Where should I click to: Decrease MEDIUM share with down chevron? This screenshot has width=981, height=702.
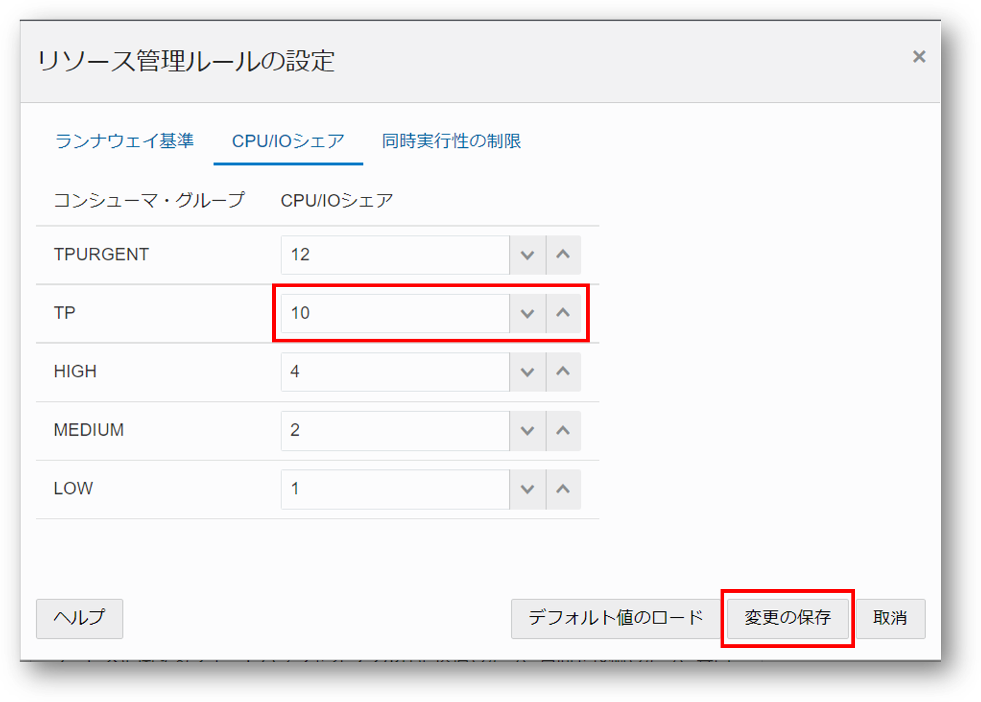pyautogui.click(x=528, y=430)
